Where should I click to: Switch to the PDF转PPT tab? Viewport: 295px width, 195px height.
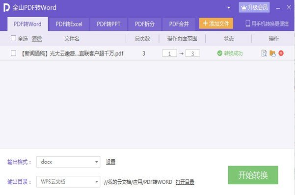pyautogui.click(x=108, y=24)
